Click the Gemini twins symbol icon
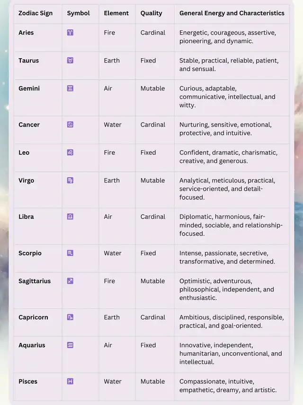 tap(70, 89)
